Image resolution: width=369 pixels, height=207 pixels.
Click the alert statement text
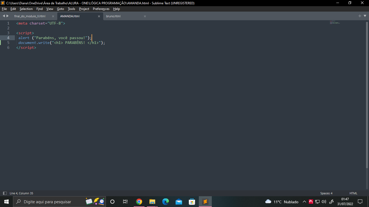(55, 38)
